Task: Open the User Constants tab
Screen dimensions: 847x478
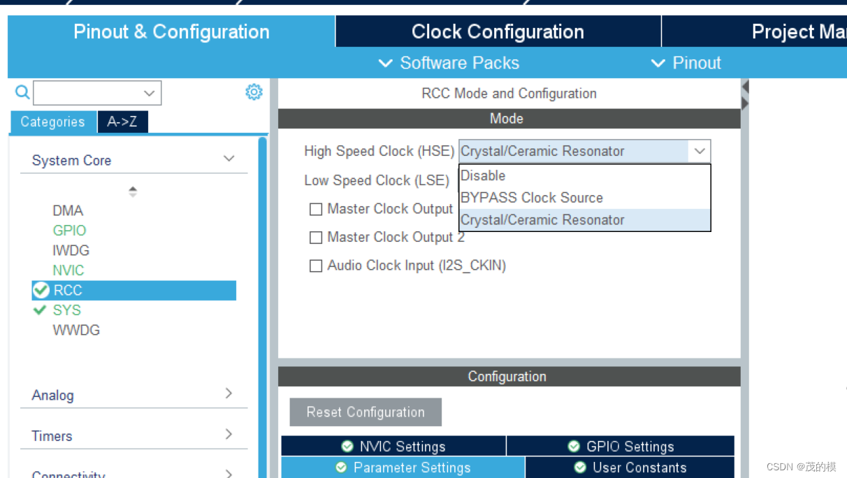Action: coord(630,468)
